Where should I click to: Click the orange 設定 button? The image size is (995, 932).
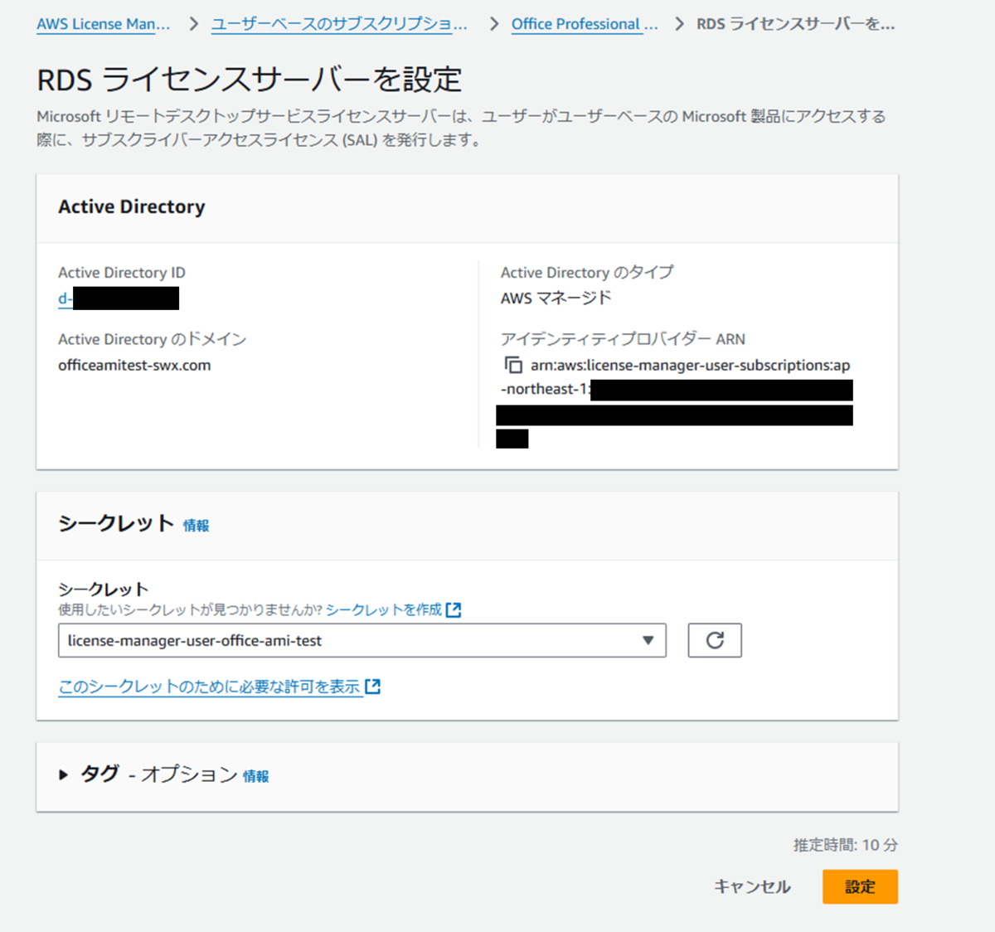(x=860, y=886)
